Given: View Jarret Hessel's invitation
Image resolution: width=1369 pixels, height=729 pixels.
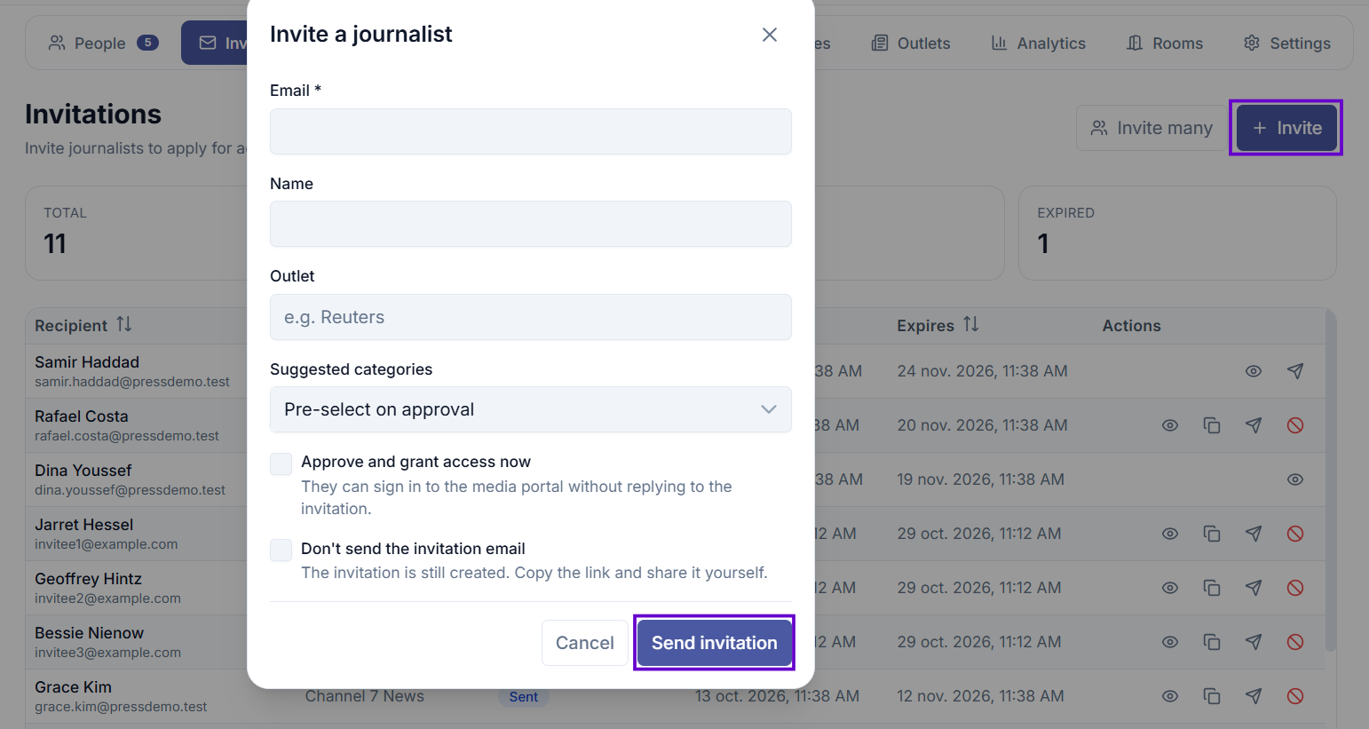Looking at the screenshot, I should tap(1170, 534).
